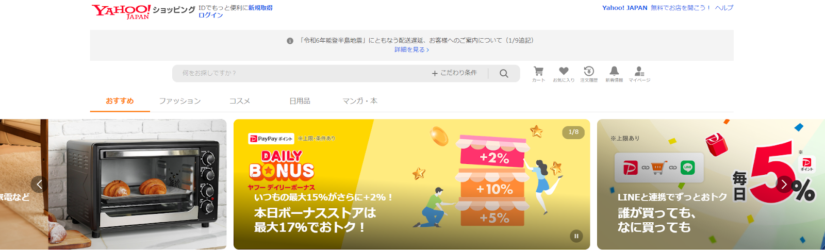This screenshot has width=825, height=250.
Task: Advance carousel with right arrow
Action: point(784,184)
